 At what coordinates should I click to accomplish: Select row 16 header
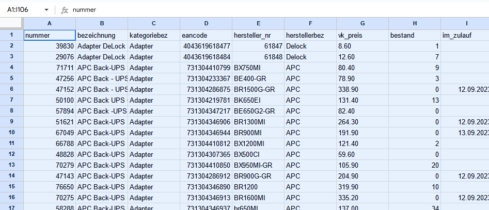point(11,198)
